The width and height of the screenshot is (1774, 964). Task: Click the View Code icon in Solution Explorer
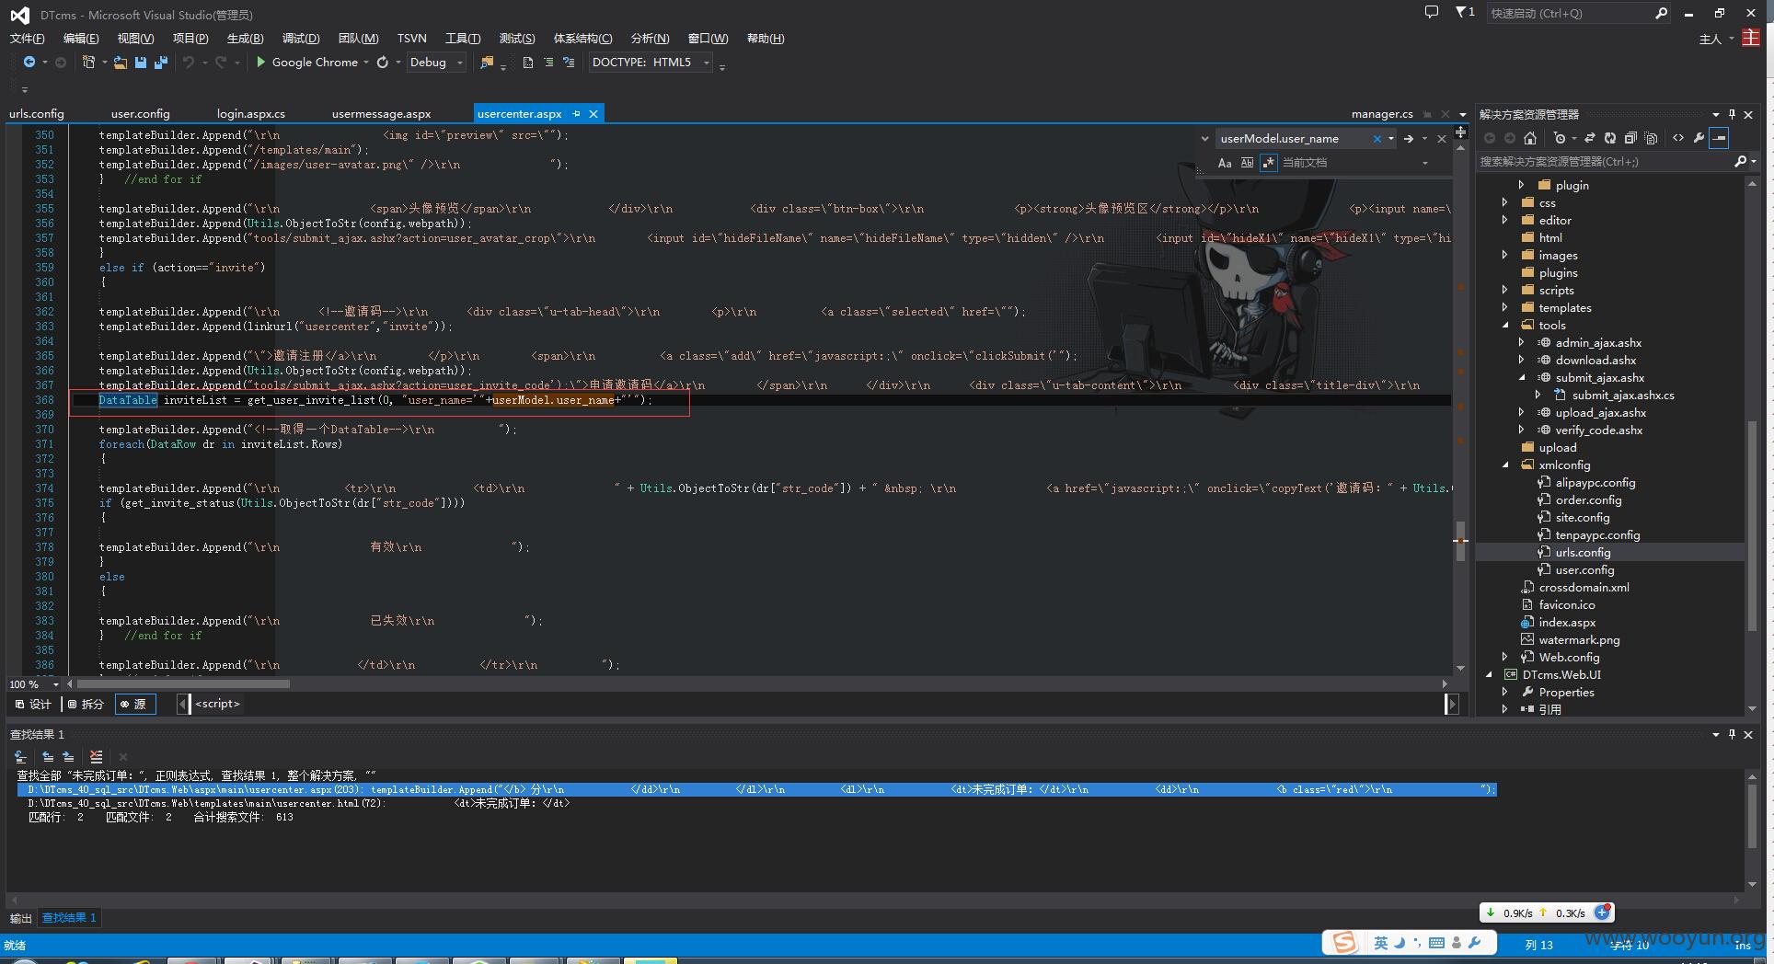(1678, 138)
